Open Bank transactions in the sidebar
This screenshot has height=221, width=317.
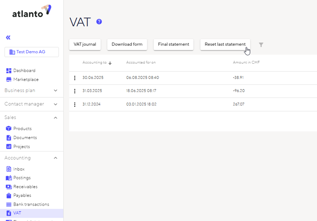click(31, 204)
